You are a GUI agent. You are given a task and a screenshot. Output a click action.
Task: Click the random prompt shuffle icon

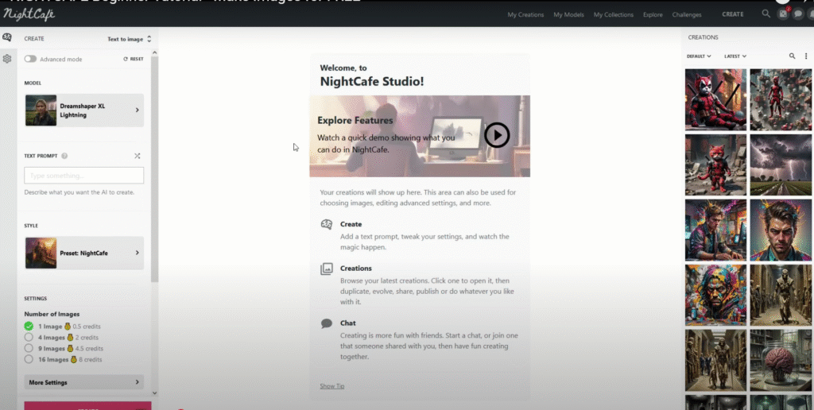coord(137,156)
